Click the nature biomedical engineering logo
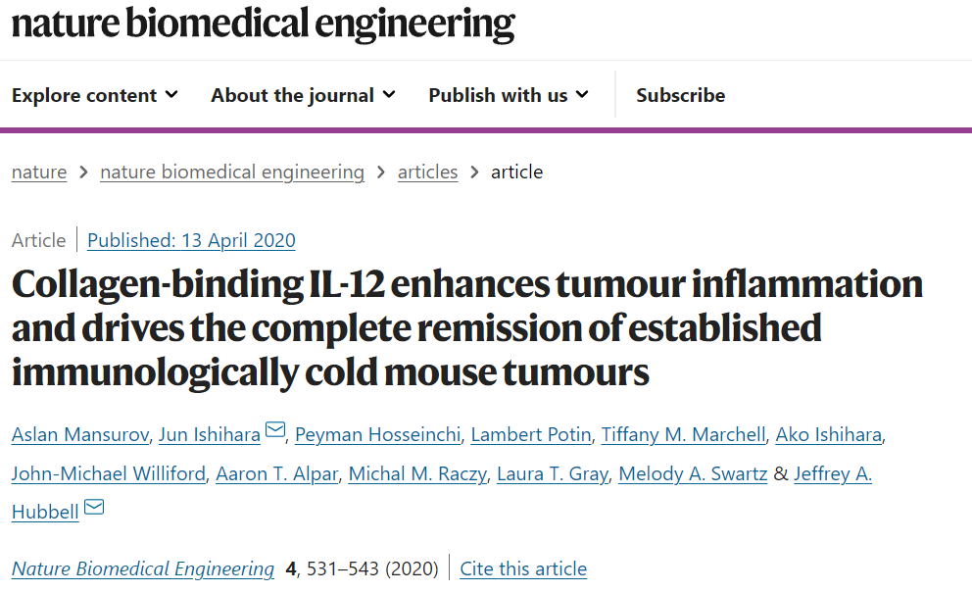Screen dimensions: 972x592 point(264,24)
